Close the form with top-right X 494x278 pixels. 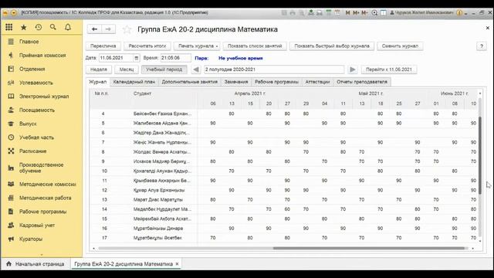487,28
